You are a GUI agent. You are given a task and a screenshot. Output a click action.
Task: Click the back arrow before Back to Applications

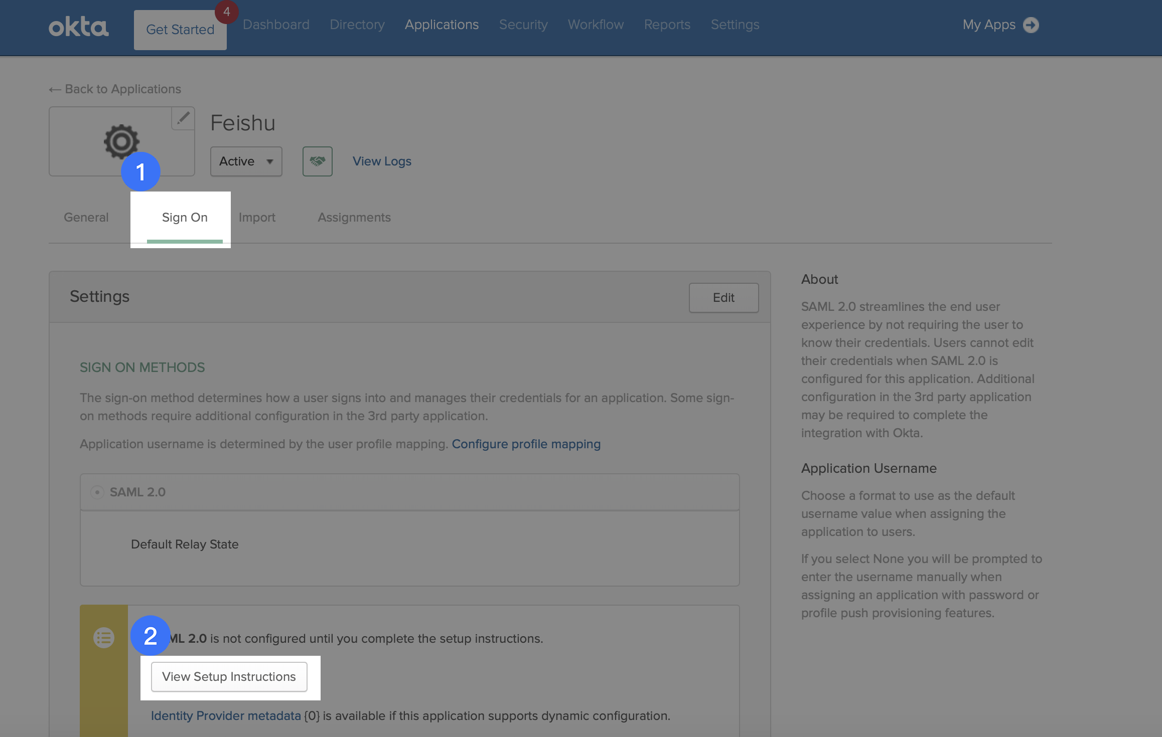(x=55, y=89)
